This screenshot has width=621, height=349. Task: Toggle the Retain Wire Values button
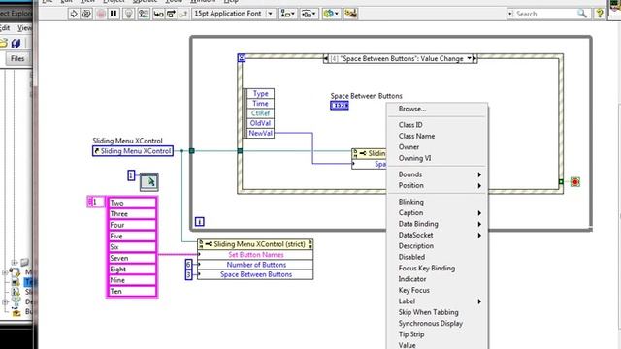pos(144,14)
